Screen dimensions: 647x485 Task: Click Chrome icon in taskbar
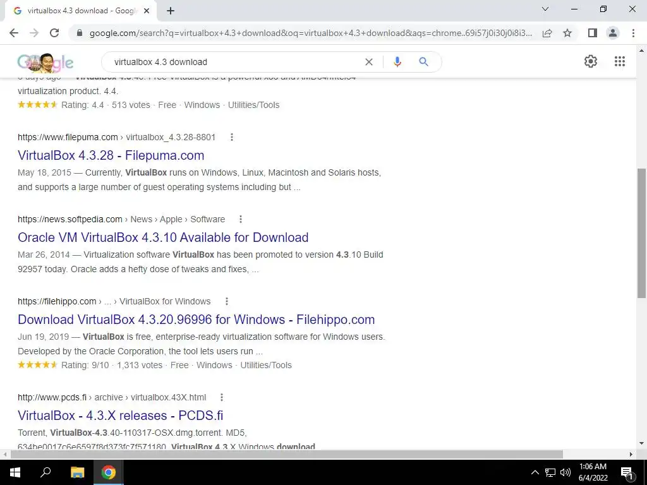109,472
